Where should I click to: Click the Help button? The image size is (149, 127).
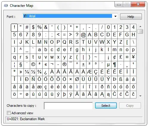coord(131,17)
